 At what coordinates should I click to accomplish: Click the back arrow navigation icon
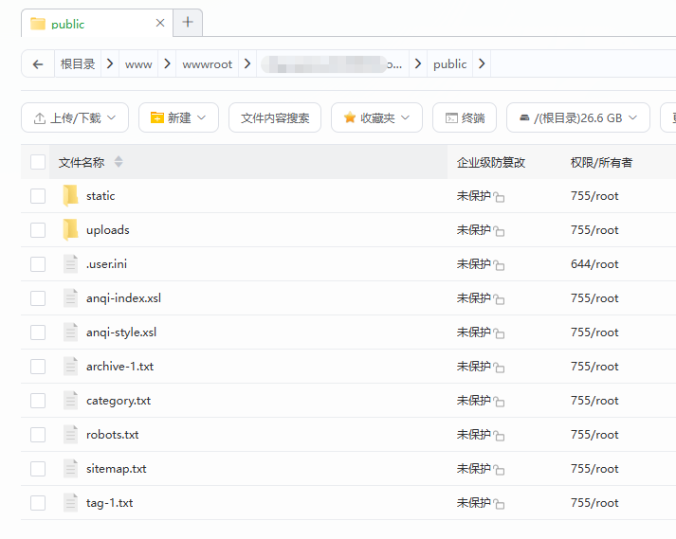tap(38, 64)
